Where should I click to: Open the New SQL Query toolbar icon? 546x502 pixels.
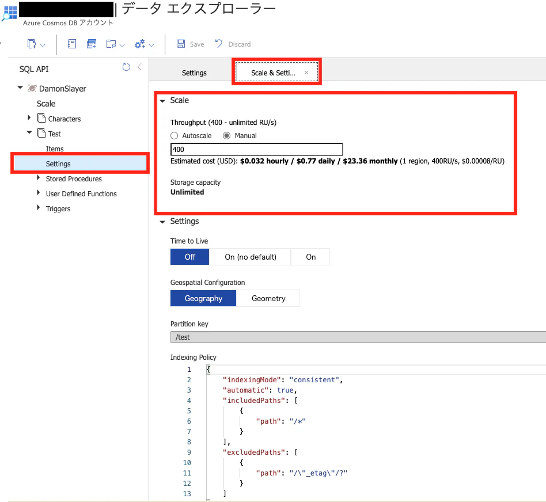click(92, 44)
